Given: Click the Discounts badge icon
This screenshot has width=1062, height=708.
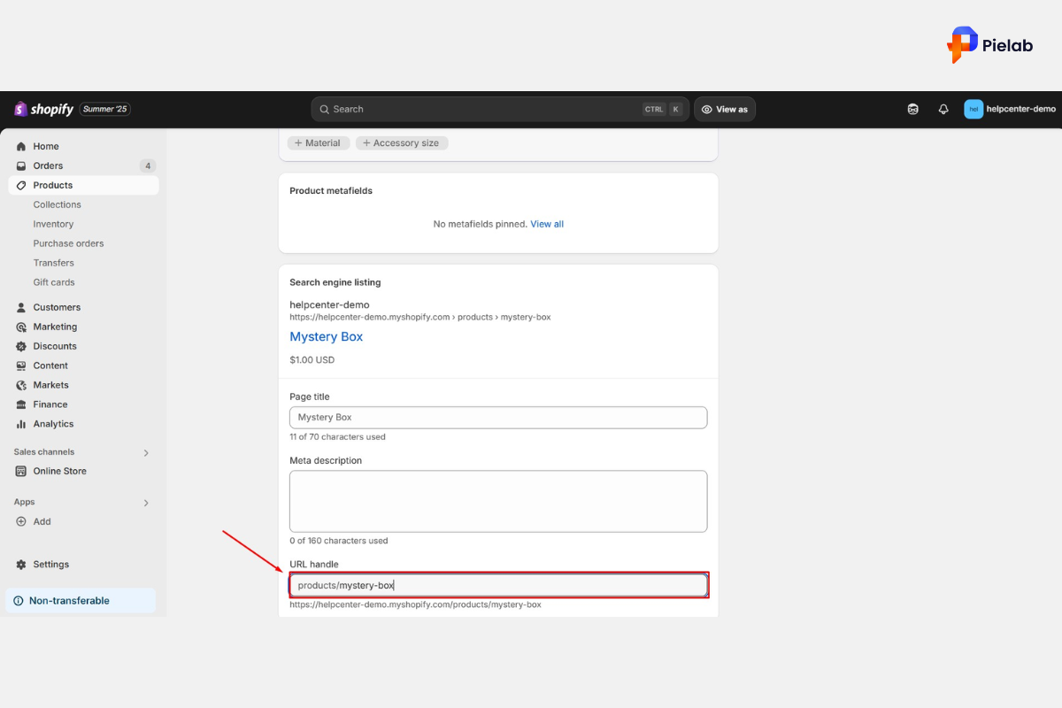Looking at the screenshot, I should 21,346.
